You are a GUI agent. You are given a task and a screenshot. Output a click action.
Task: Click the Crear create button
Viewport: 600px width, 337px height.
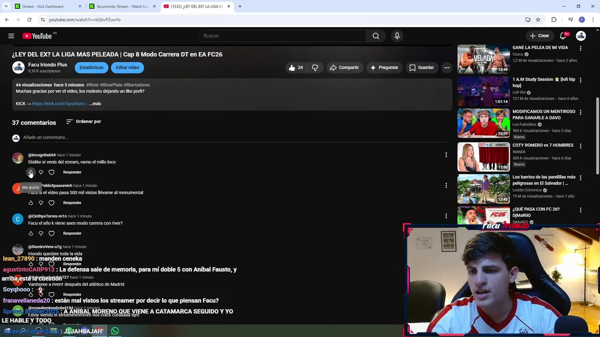[x=539, y=36]
